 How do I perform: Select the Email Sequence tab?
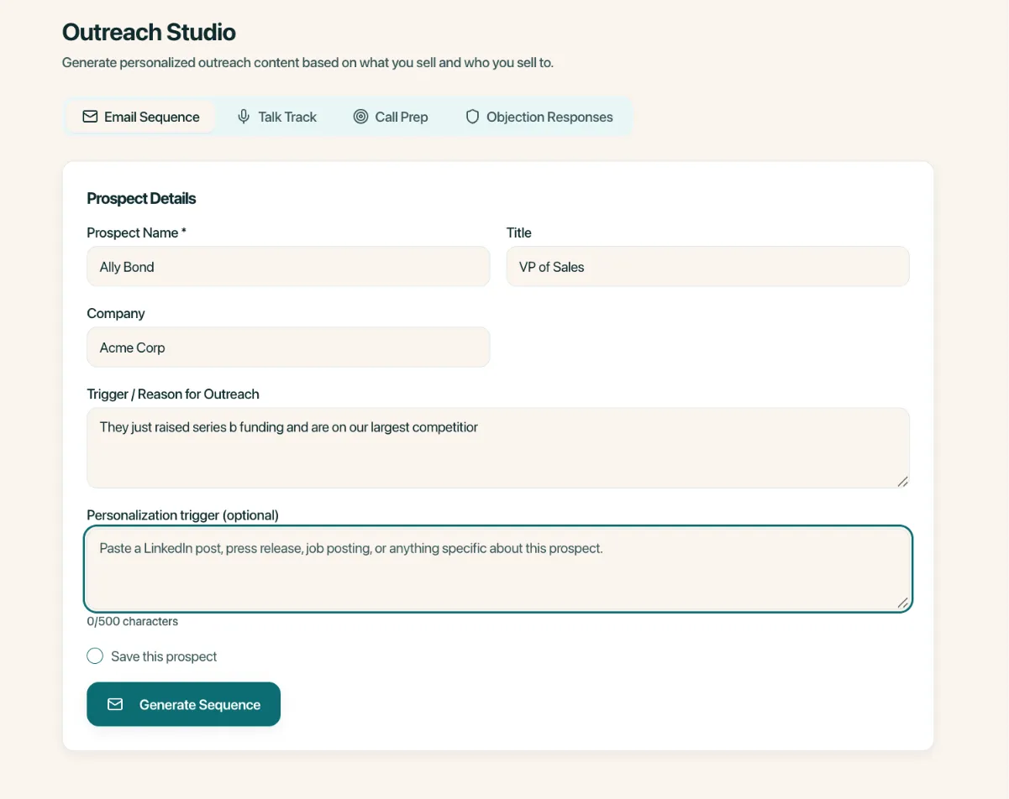(140, 117)
